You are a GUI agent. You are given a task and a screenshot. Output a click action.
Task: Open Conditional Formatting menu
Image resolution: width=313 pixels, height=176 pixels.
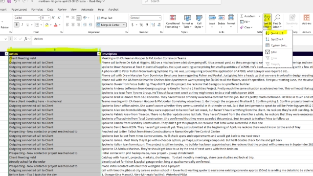[173, 22]
